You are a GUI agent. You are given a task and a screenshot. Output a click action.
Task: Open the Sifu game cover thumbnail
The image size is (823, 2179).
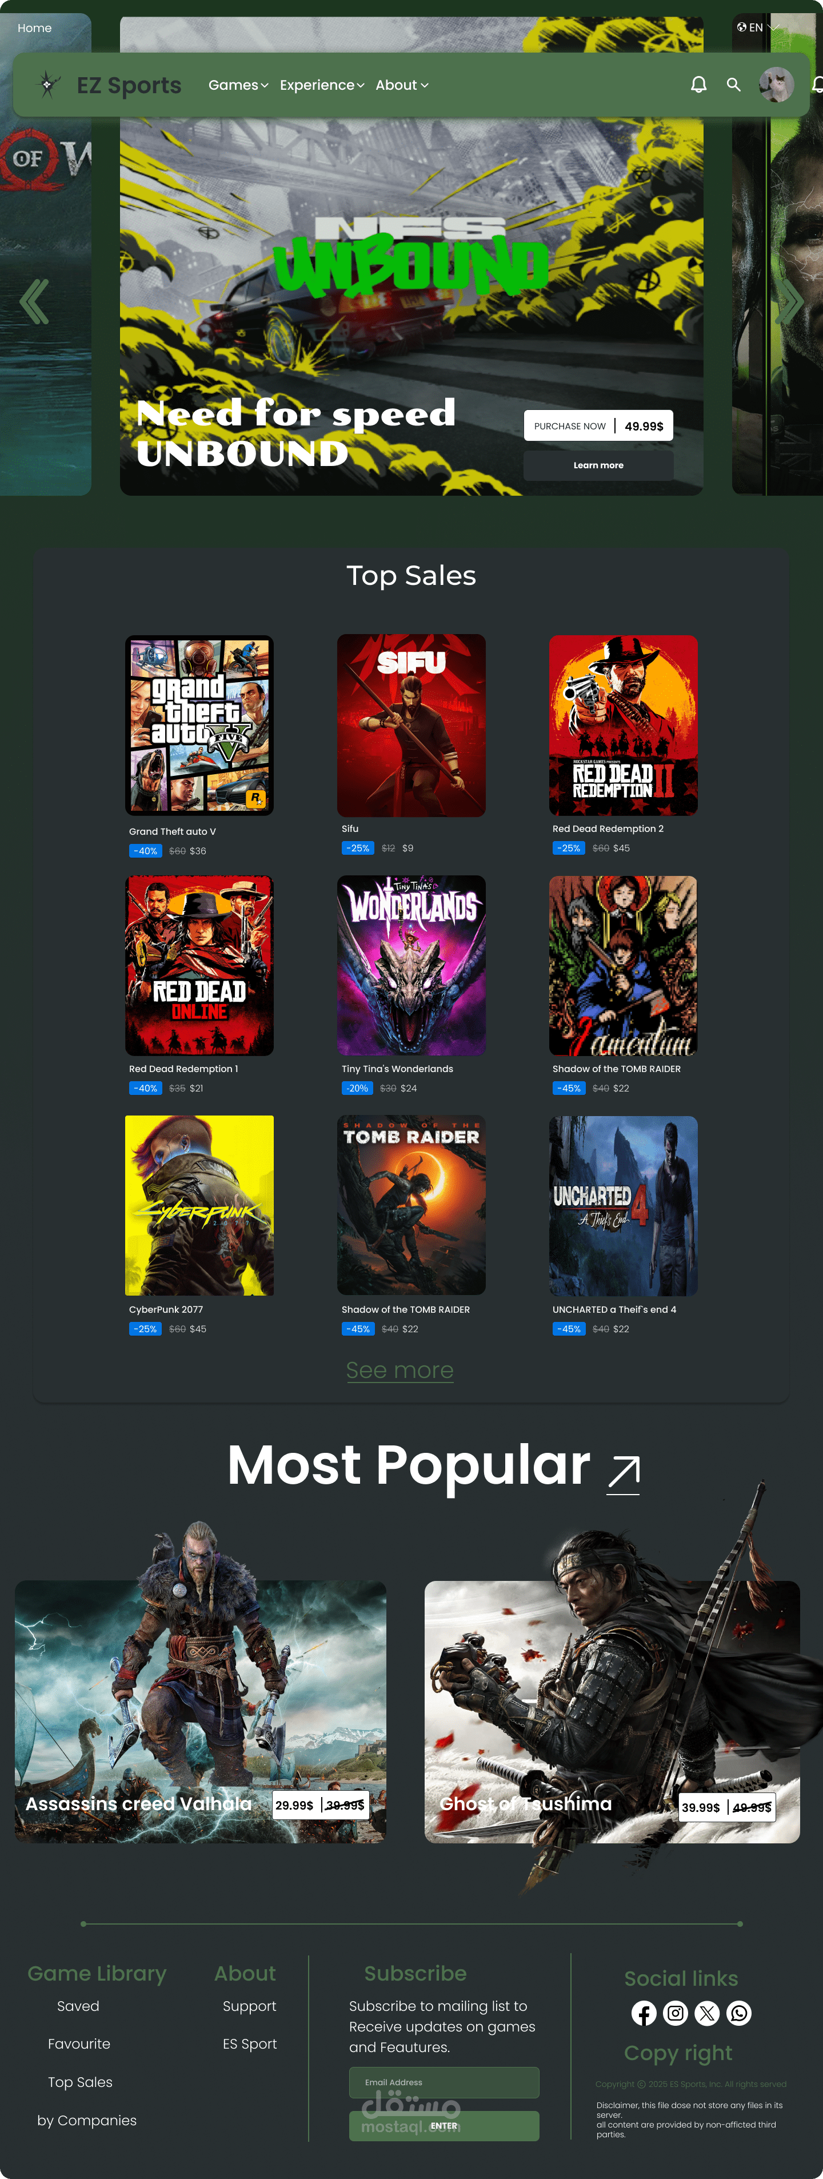pos(411,726)
